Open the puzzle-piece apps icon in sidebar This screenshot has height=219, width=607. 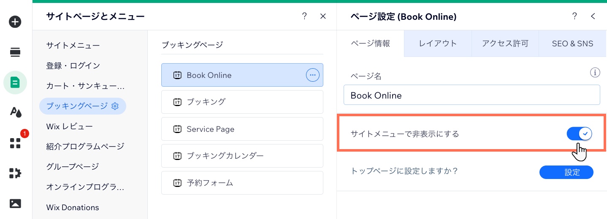15,173
